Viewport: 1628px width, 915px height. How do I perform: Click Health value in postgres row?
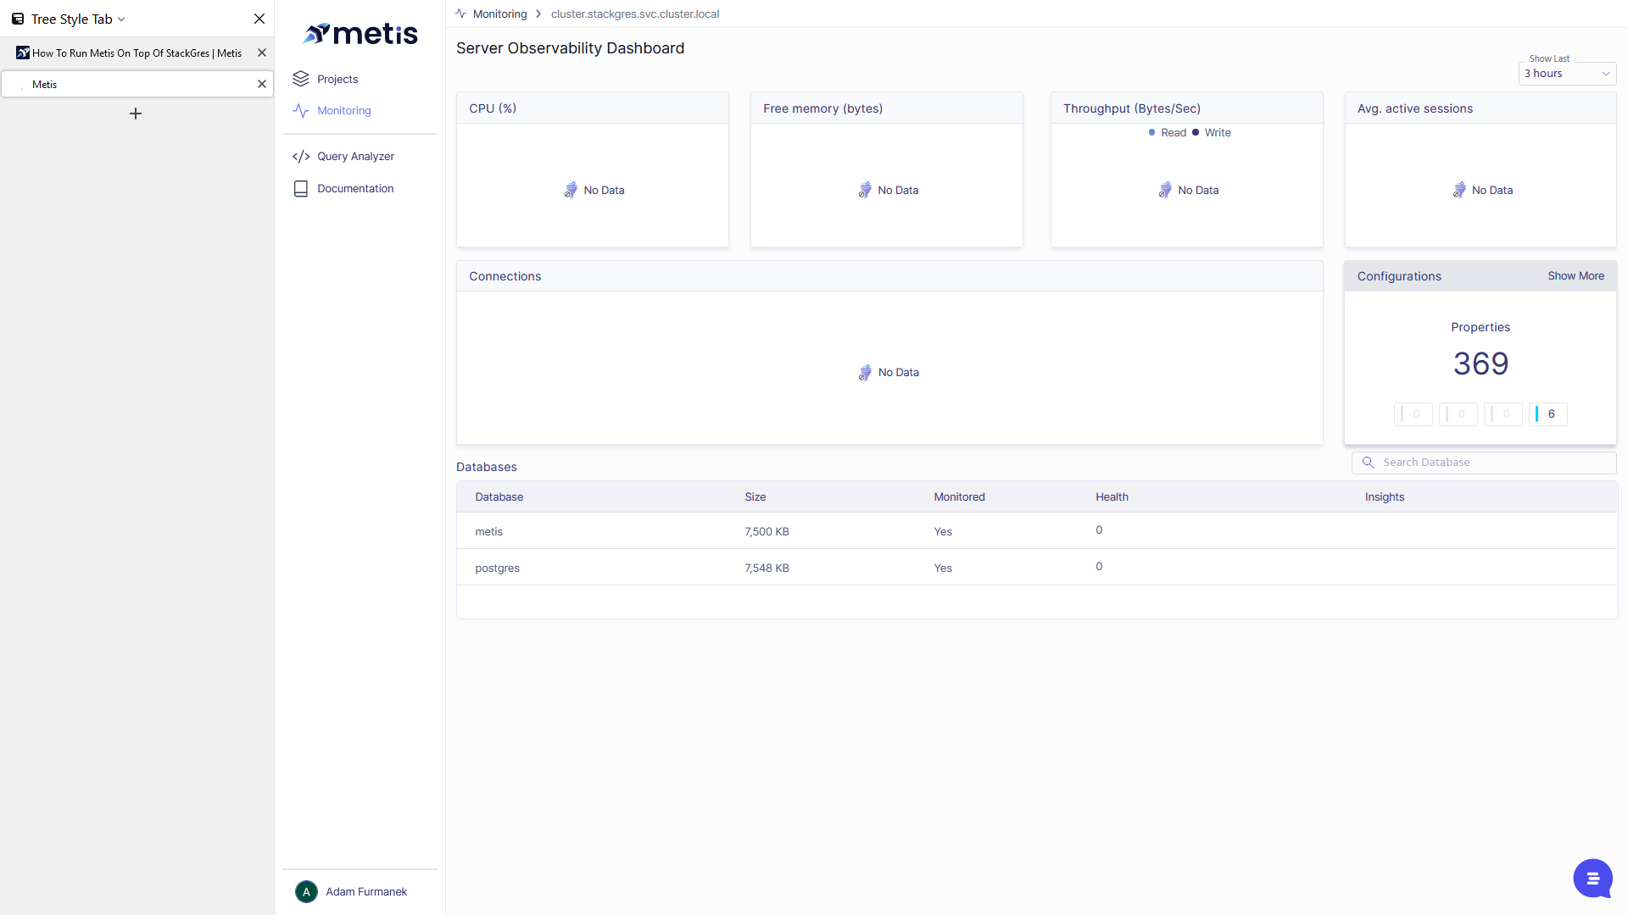tap(1099, 566)
